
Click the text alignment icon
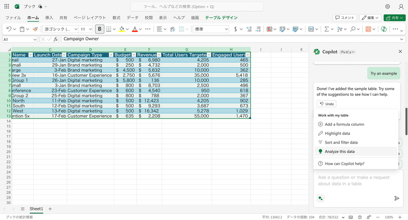(159, 29)
